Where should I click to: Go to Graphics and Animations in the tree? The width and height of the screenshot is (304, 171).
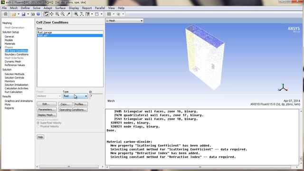point(19,101)
